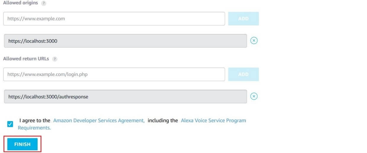Click the Allowed origins URL input field
The width and height of the screenshot is (367, 153).
click(x=114, y=19)
